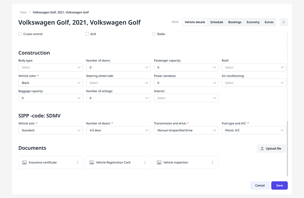Open Transmission and drive dropdown
This screenshot has height=198, width=304.
(x=186, y=130)
